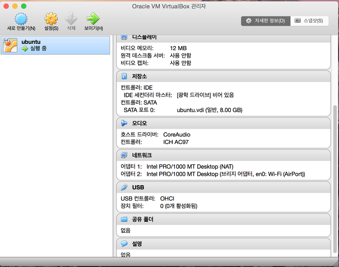Click the gear icon in 자세한 정보 button
Viewport: 339px width, 267px height.
tap(249, 21)
